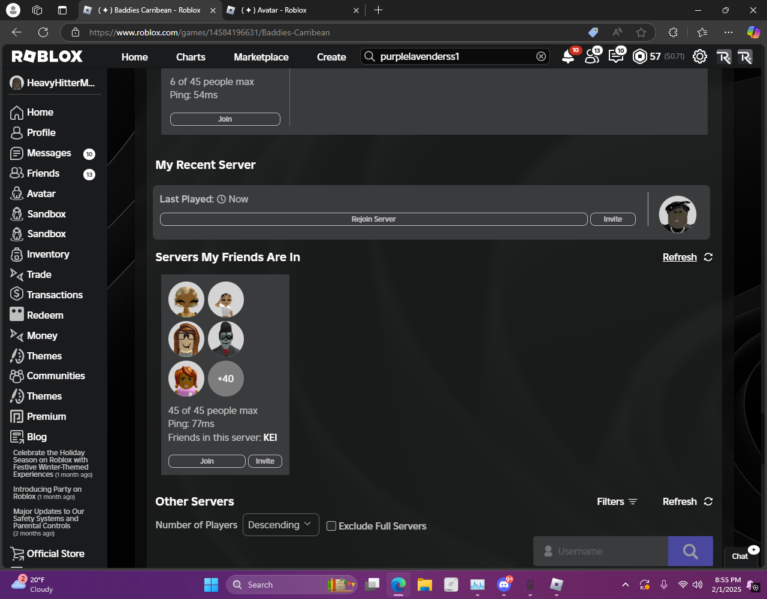The image size is (767, 599).
Task: Open the Windows Start menu
Action: pyautogui.click(x=211, y=585)
